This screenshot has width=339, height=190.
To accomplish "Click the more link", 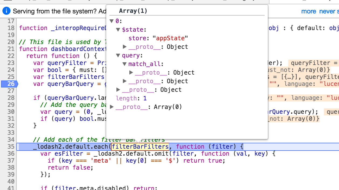I will (x=309, y=11).
